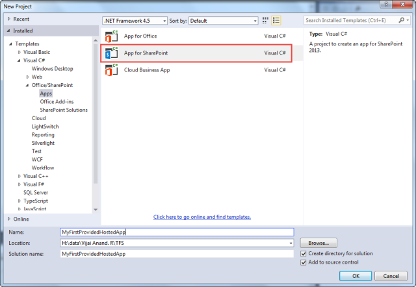Click the Browse... button
416x287 pixels.
pyautogui.click(x=318, y=243)
